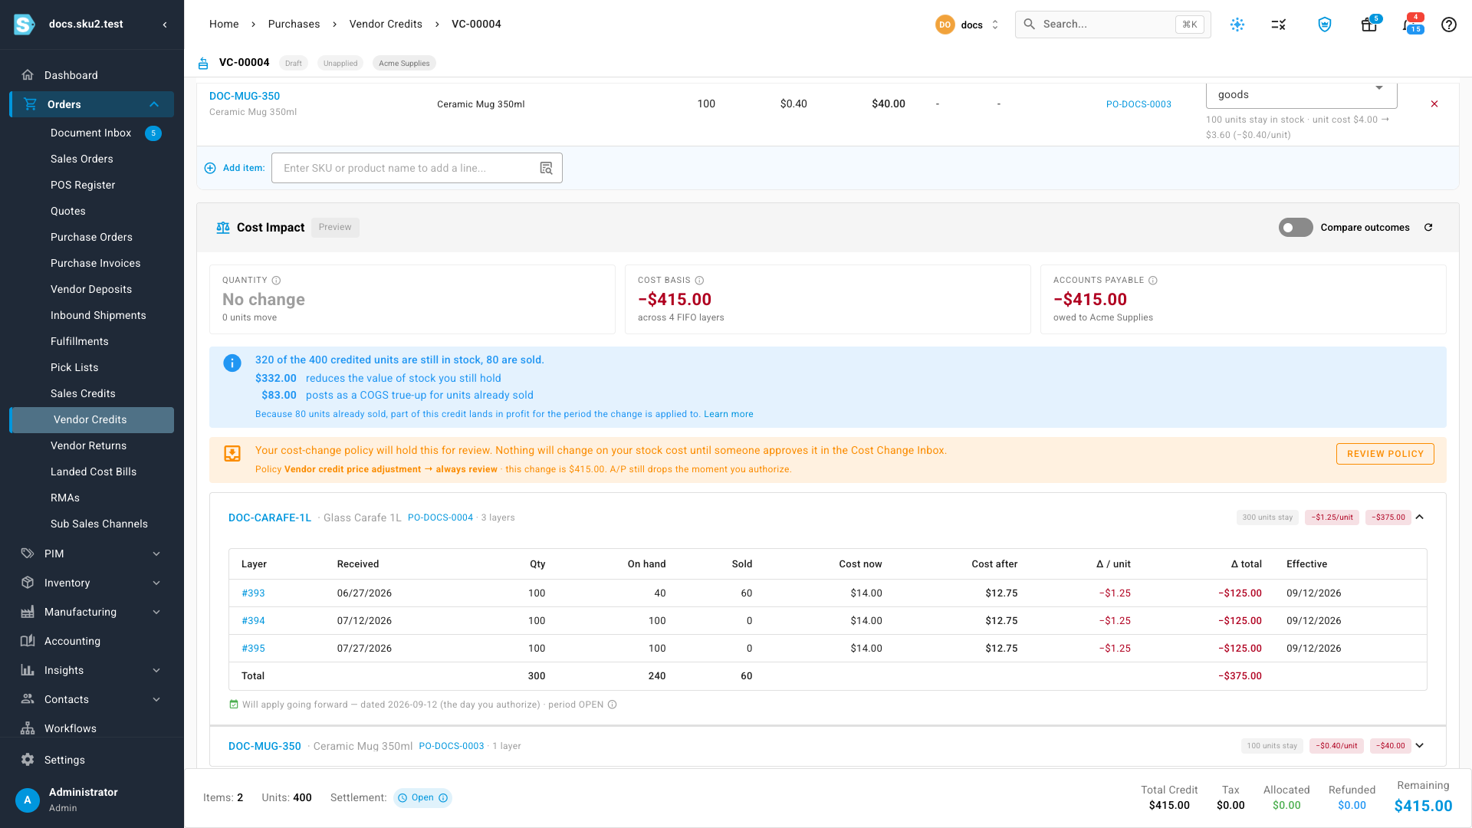Image resolution: width=1472 pixels, height=828 pixels.
Task: Click the Quantity info icon
Action: pyautogui.click(x=276, y=281)
